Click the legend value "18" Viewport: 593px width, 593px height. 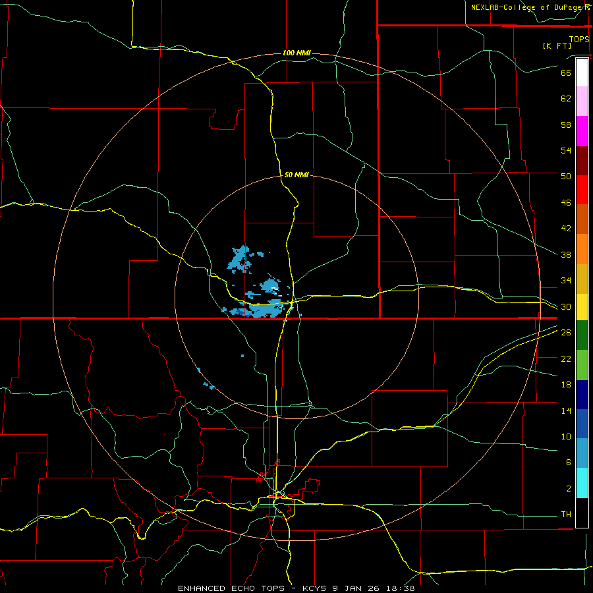pos(566,385)
